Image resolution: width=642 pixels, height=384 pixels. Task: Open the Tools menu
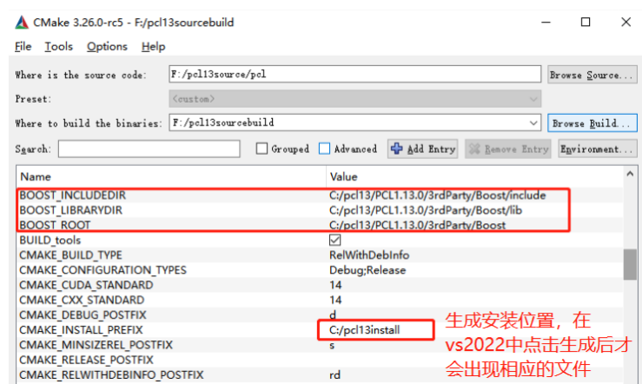tap(58, 47)
